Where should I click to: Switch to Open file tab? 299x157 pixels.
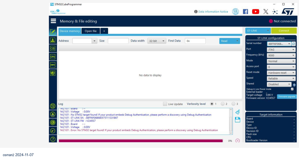click(x=91, y=31)
